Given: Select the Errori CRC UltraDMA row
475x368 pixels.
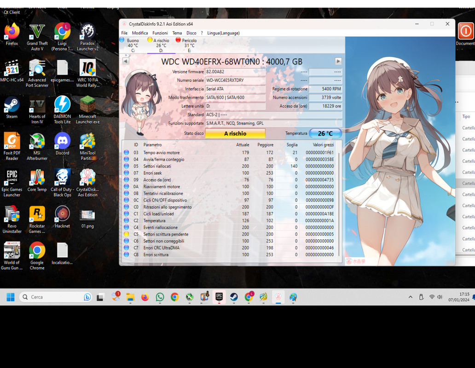Looking at the screenshot, I should pos(230,248).
